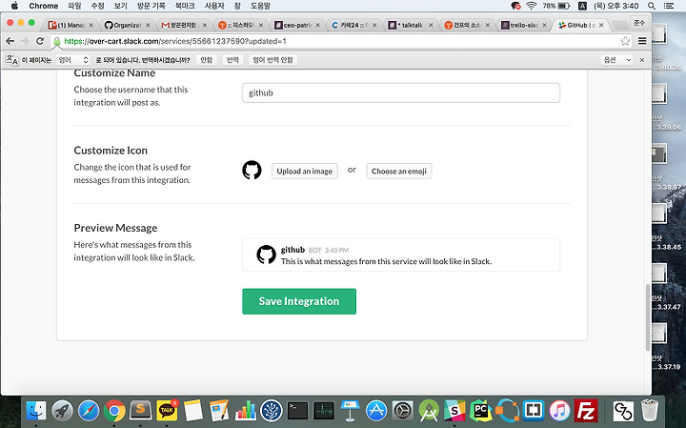This screenshot has height=428, width=686.
Task: Click the github username input field
Action: pos(401,92)
